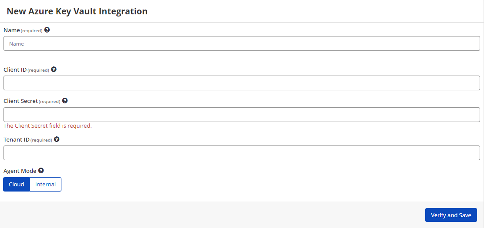Image resolution: width=484 pixels, height=228 pixels.
Task: Open the help tooltip icon beside Name
Action: point(47,30)
